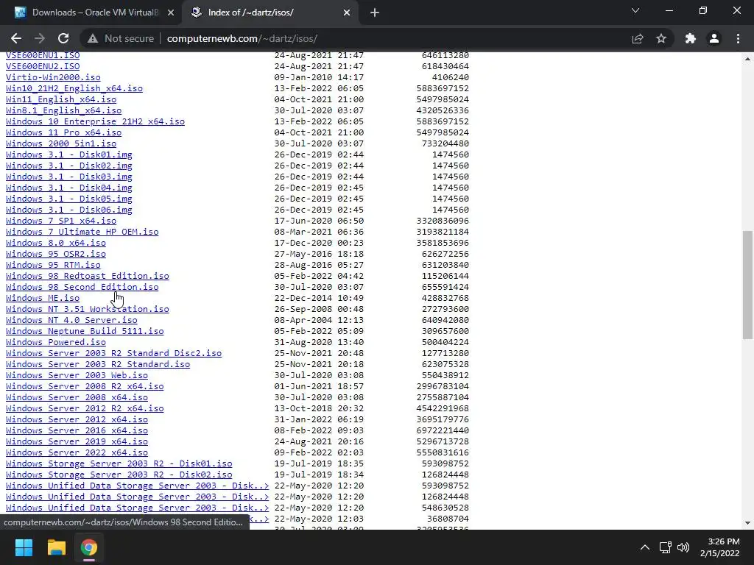Open Windows Powered.iso link

point(56,343)
